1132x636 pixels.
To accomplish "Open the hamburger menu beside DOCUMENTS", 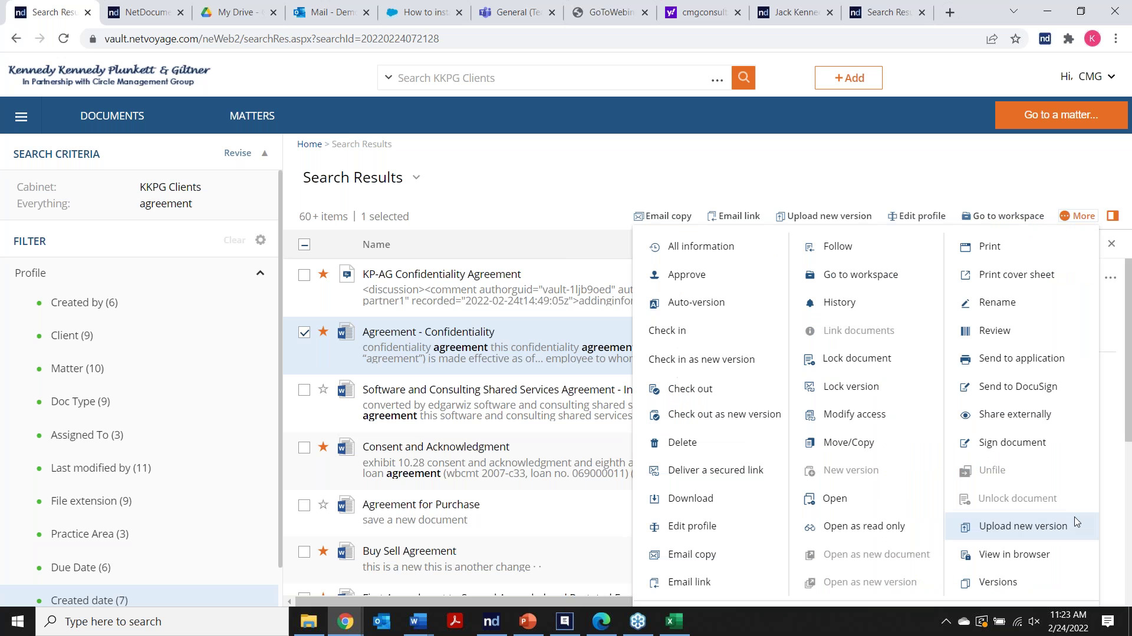I will pos(21,116).
